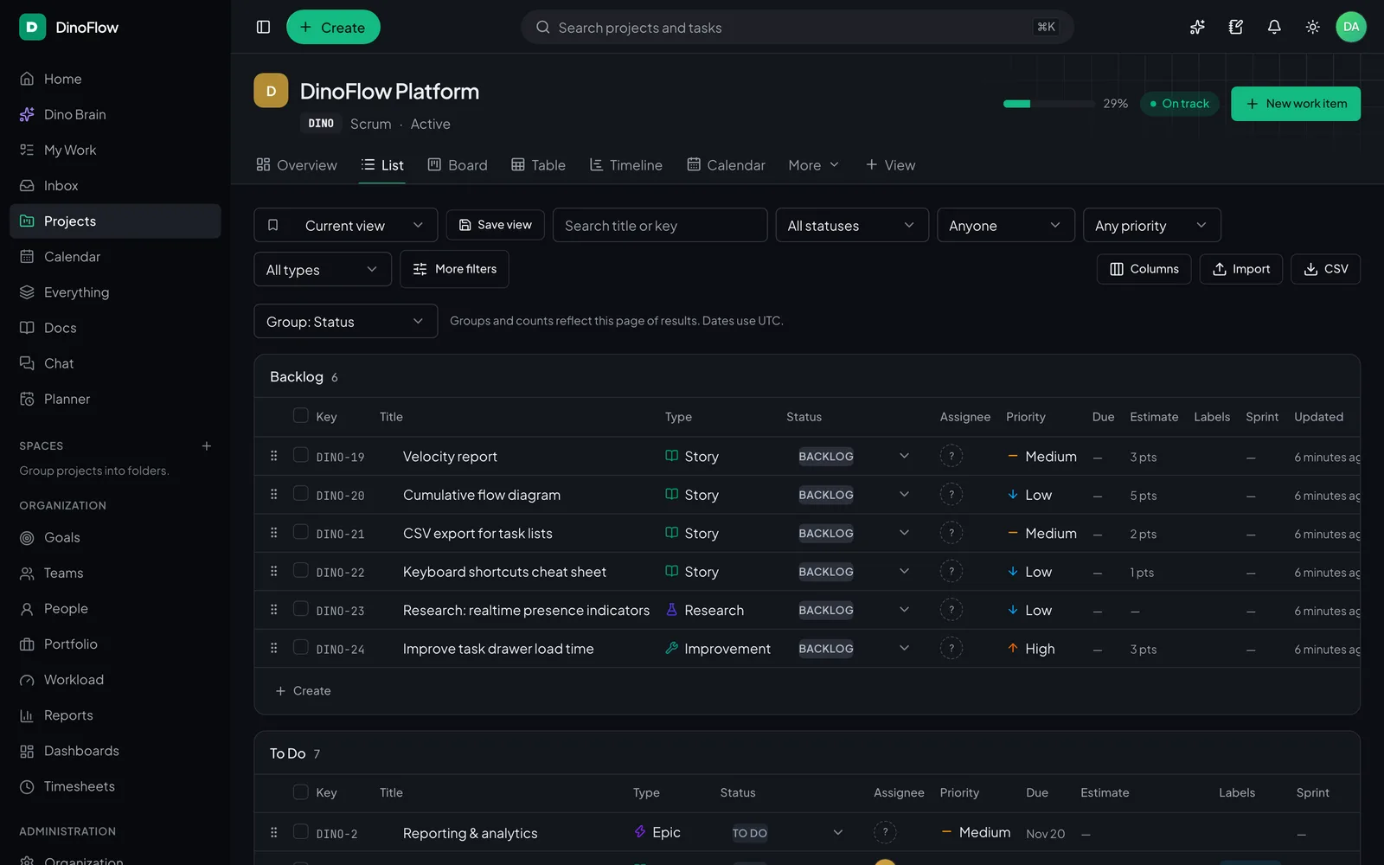Image resolution: width=1384 pixels, height=865 pixels.
Task: Open Dino Brain in the sidebar
Action: coord(115,114)
